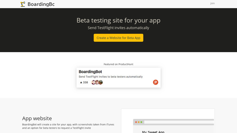Click the 'My Sweet App' preview title
Image resolution: width=237 pixels, height=133 pixels.
click(x=153, y=132)
